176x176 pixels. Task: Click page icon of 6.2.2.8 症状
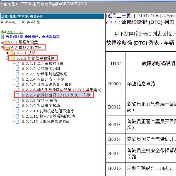click(x=17, y=100)
